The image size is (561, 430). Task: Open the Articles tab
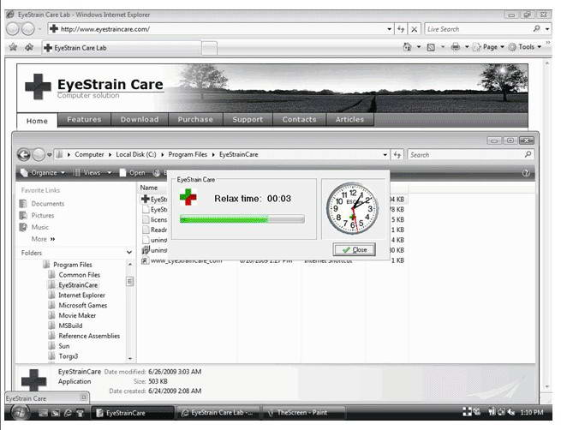(x=350, y=119)
